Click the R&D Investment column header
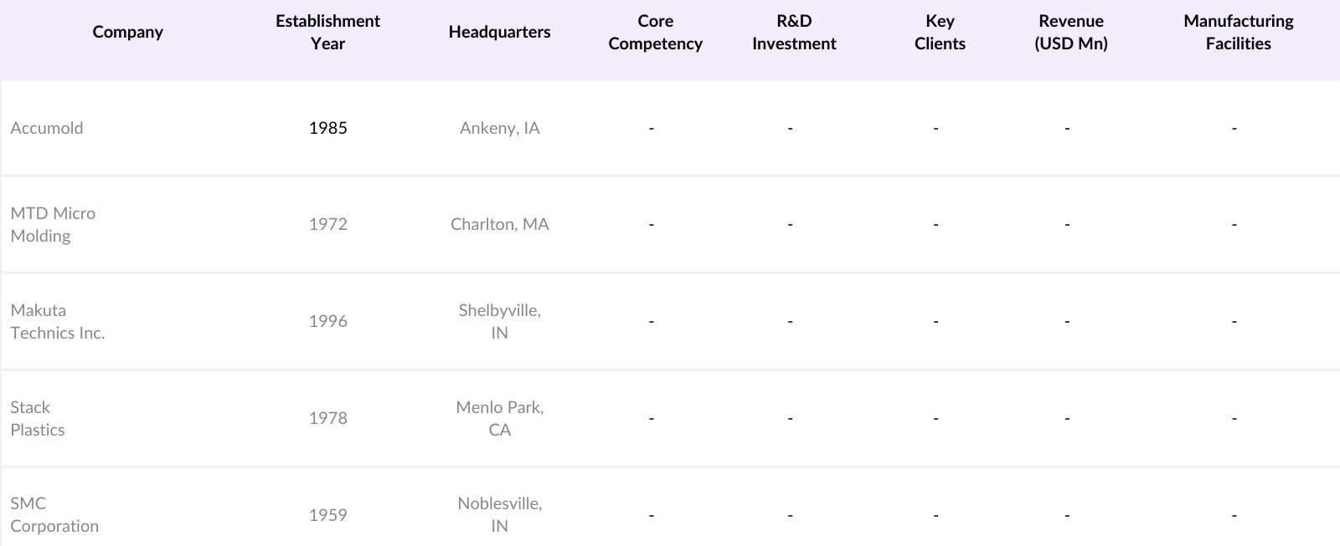Image resolution: width=1340 pixels, height=546 pixels. 793,32
